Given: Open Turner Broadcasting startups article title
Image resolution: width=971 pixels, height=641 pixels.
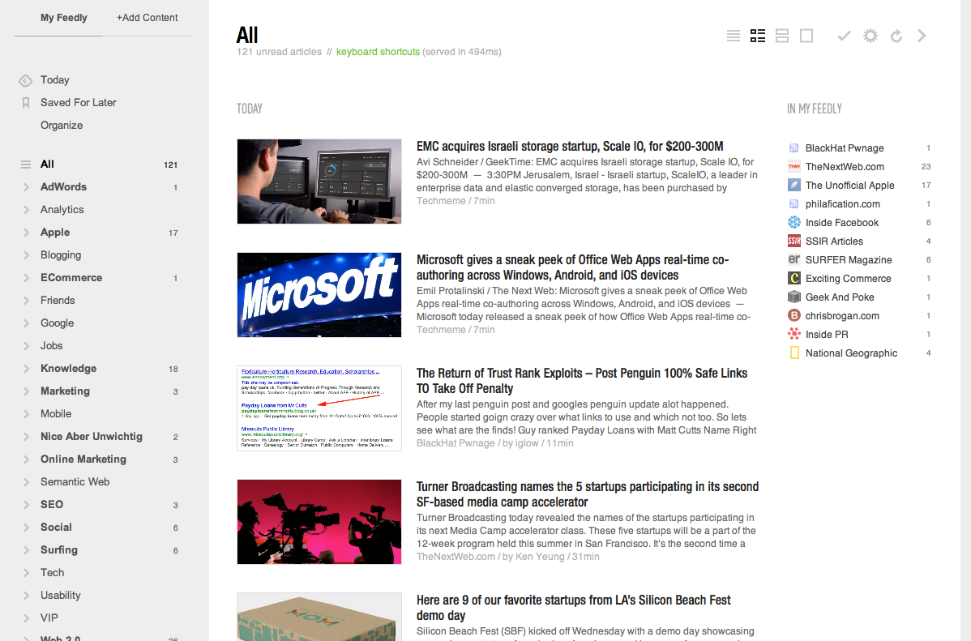Looking at the screenshot, I should click(587, 494).
